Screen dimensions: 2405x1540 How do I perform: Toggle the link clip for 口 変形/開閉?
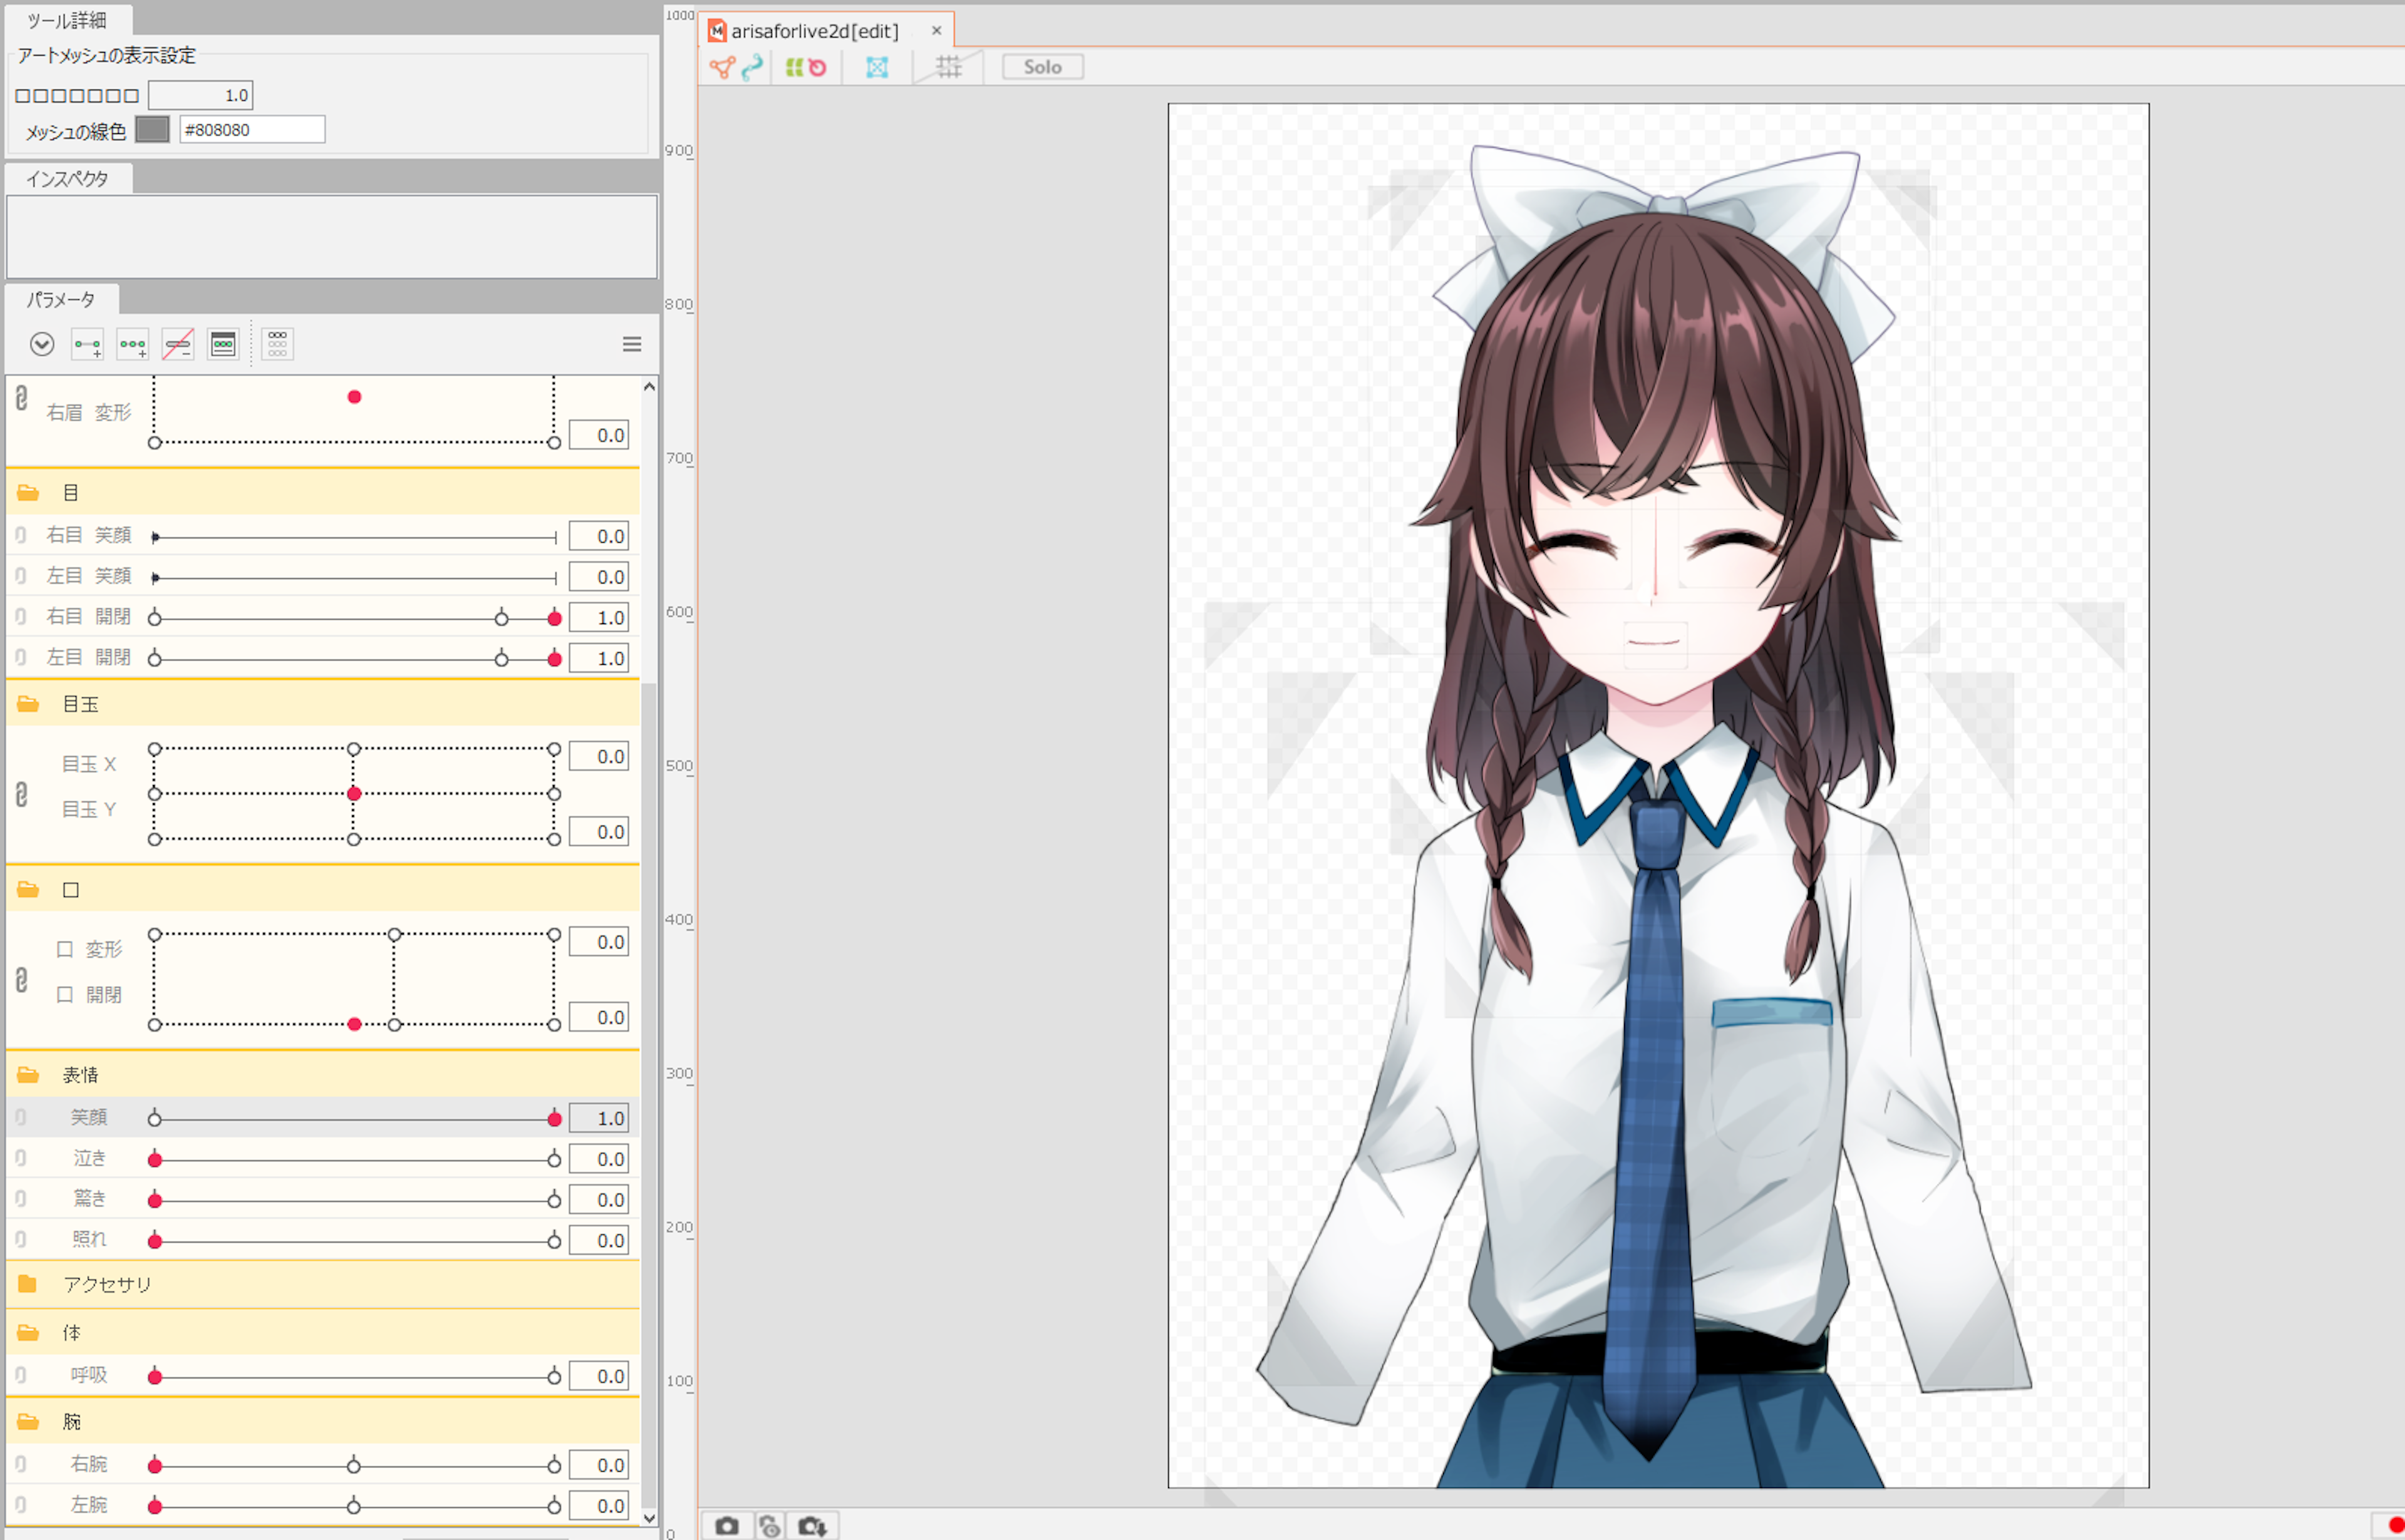click(x=21, y=980)
